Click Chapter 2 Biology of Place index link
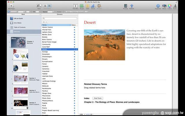This screenshot has height=116, width=185. pos(112,102)
